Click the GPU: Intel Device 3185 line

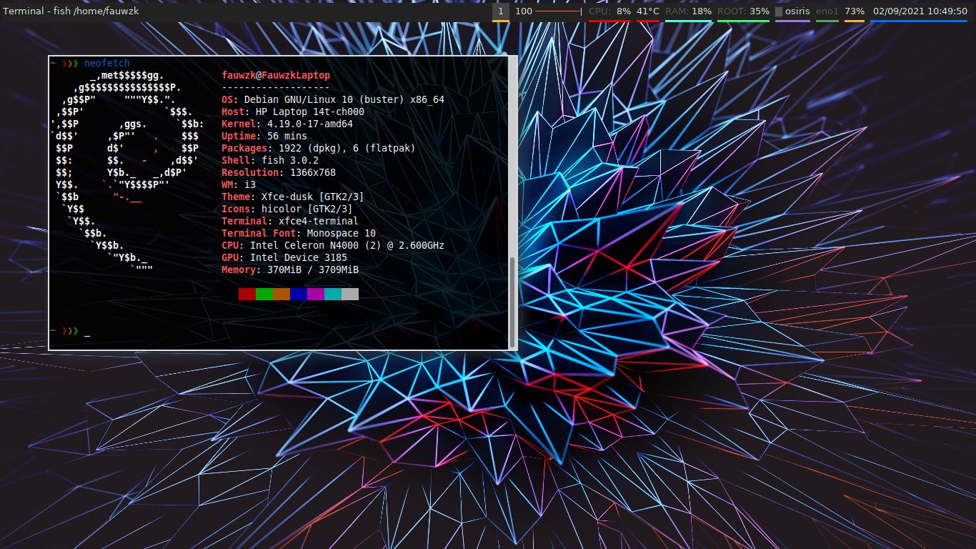(x=284, y=257)
